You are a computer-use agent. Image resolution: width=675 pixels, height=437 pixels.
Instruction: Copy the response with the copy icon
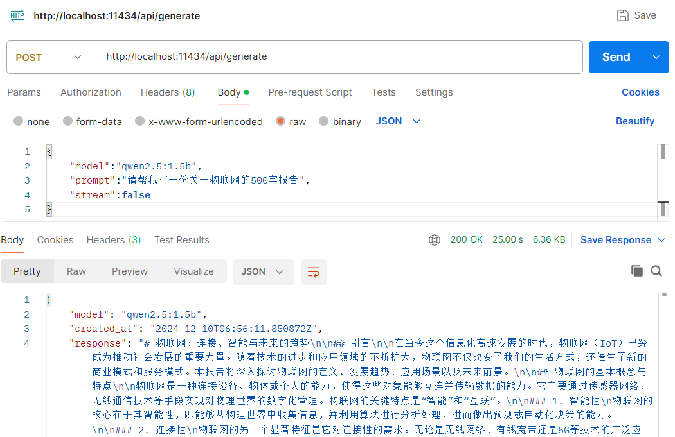636,271
